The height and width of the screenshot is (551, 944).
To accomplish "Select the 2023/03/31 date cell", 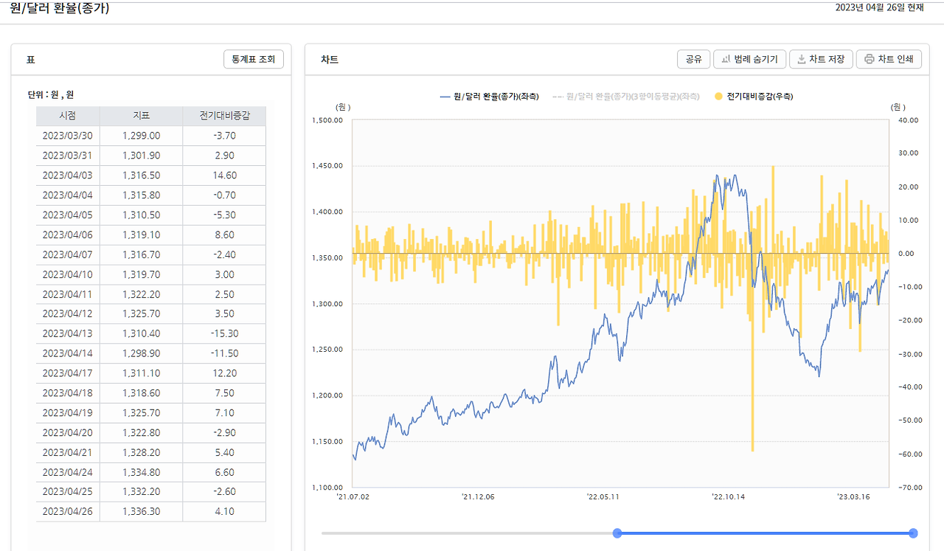I will 68,156.
